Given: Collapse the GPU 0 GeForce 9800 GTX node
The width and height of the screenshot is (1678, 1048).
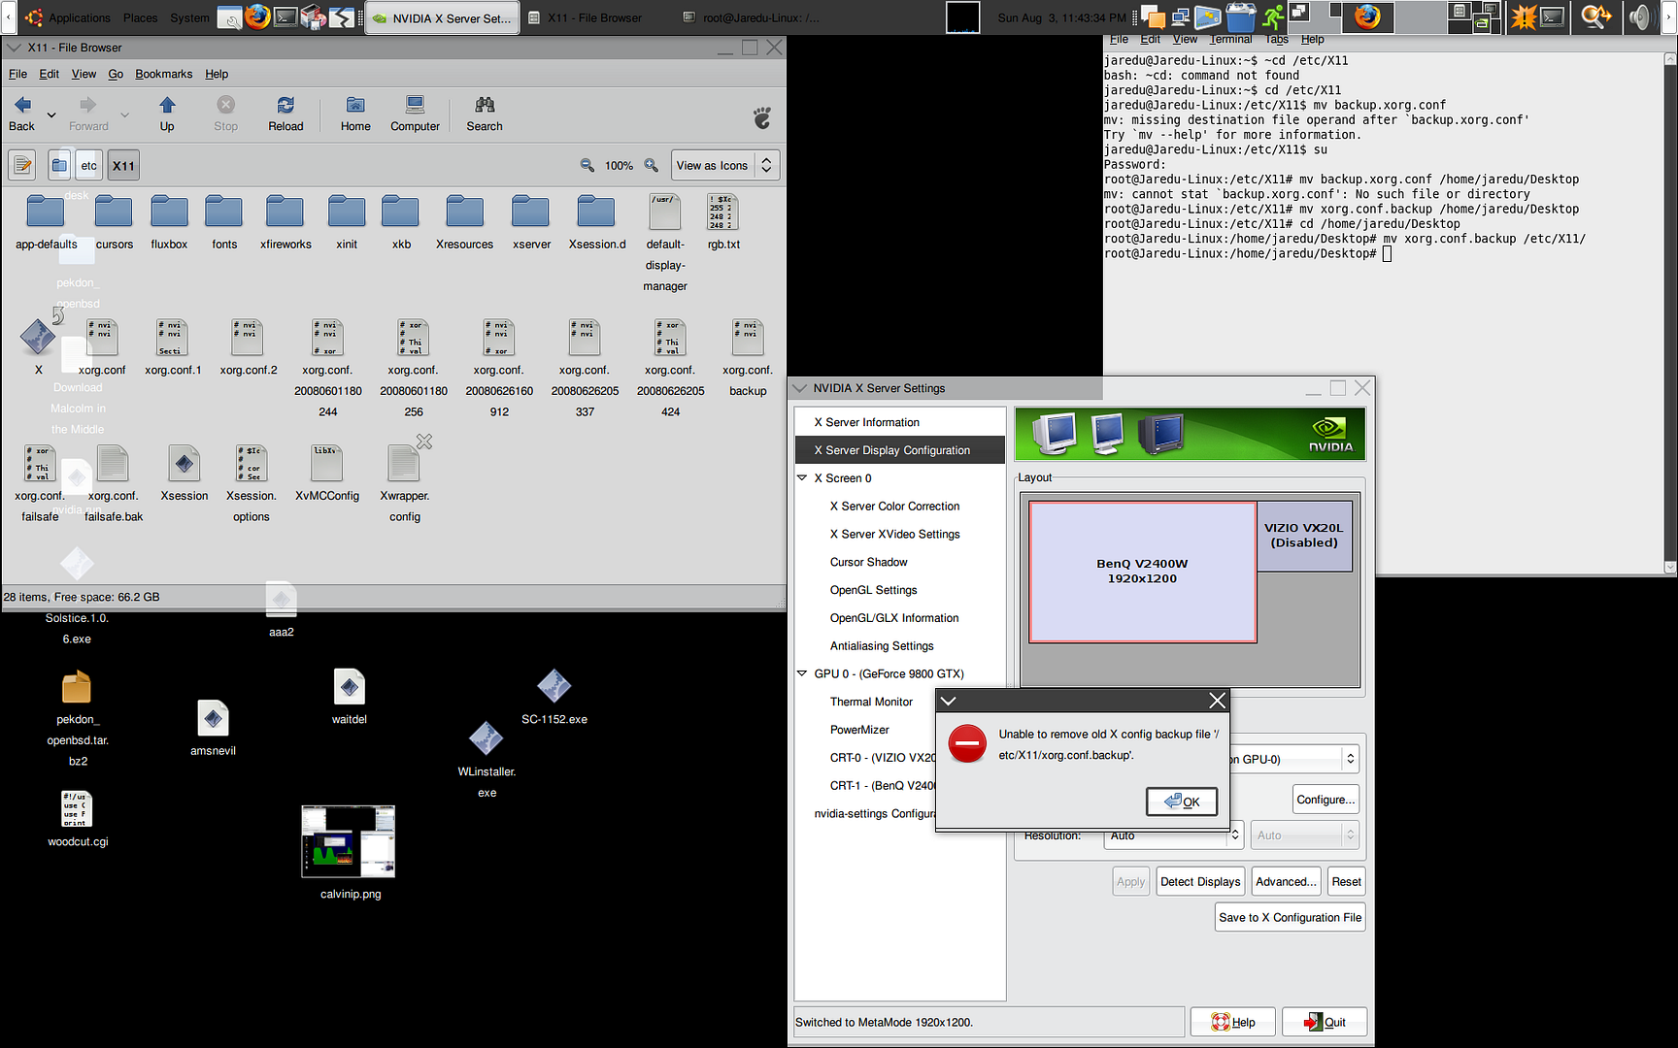Looking at the screenshot, I should 802,673.
